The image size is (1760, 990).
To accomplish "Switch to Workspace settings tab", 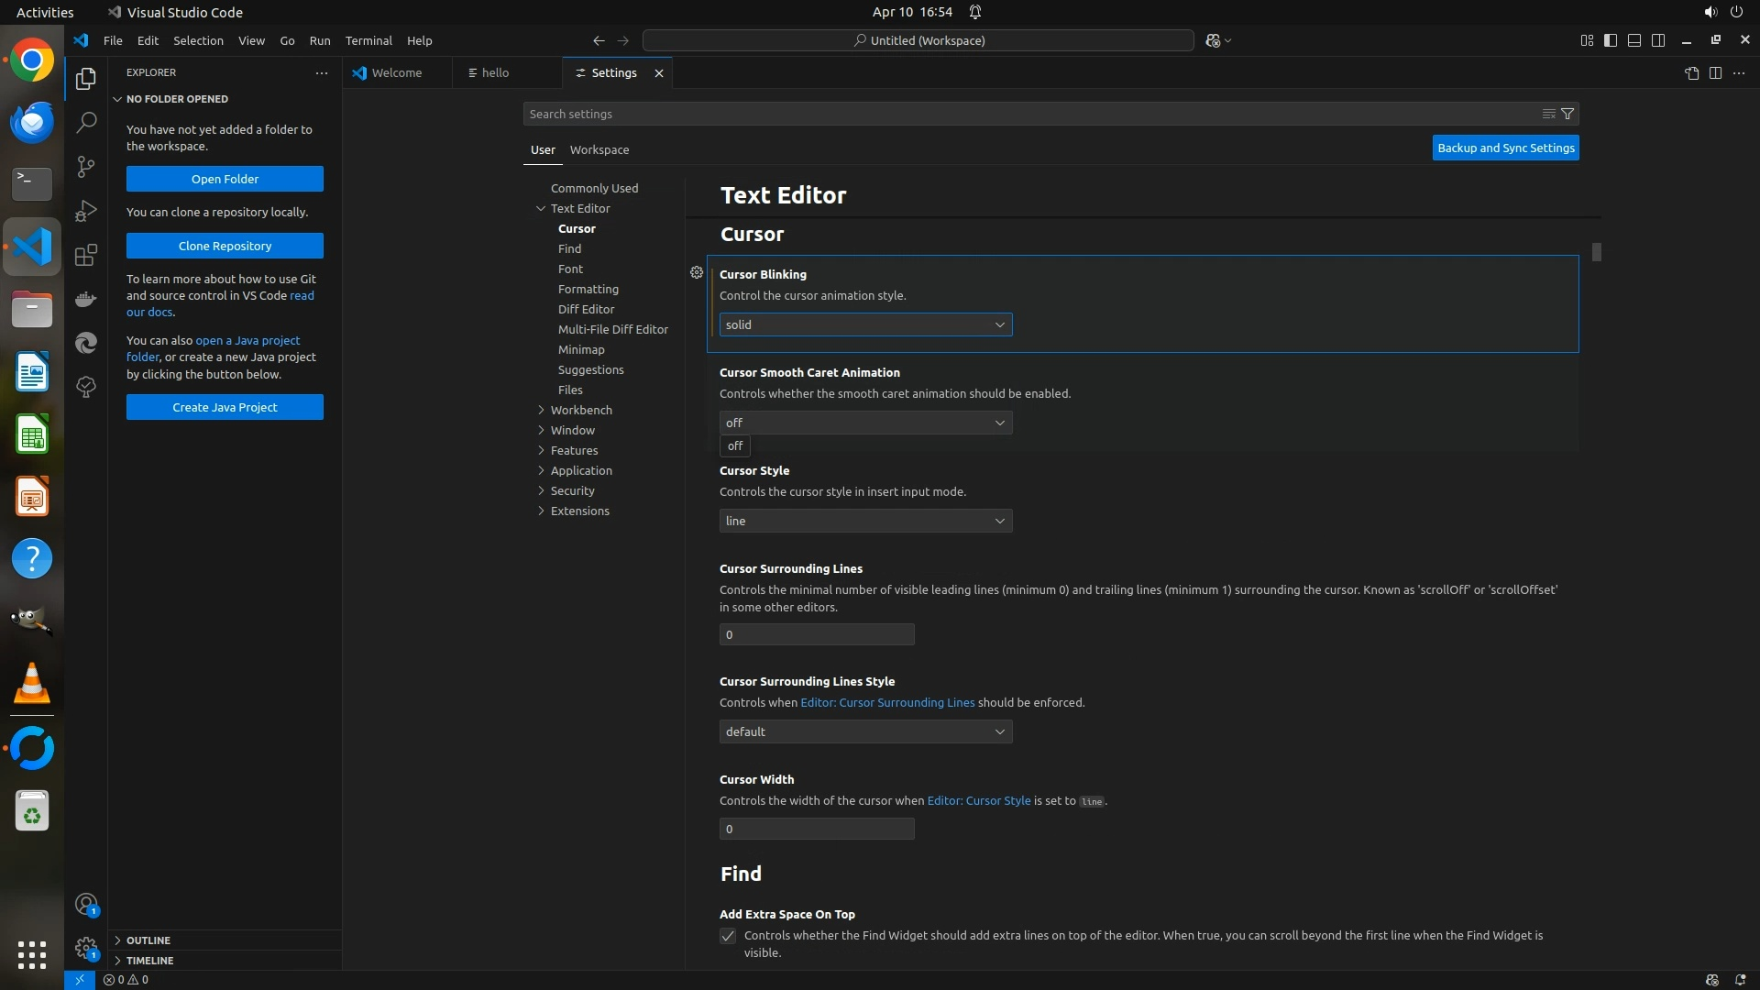I will pos(599,149).
